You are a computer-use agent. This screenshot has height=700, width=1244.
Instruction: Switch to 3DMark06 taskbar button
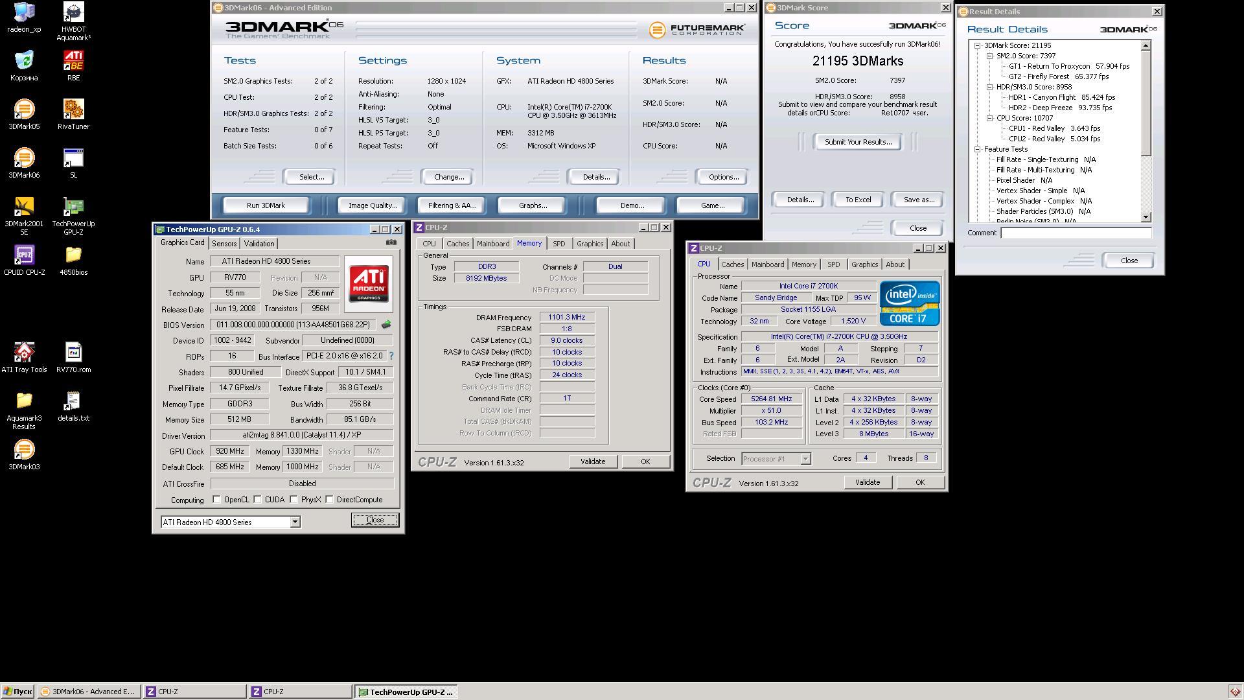88,692
